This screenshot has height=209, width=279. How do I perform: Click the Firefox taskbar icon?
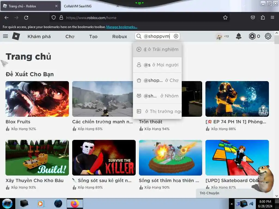(75, 204)
